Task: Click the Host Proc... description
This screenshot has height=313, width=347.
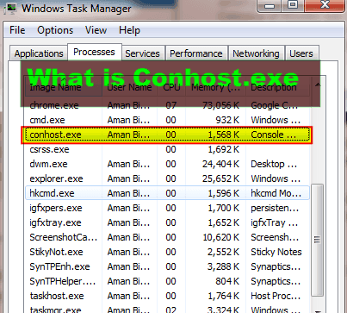Action: [276, 296]
